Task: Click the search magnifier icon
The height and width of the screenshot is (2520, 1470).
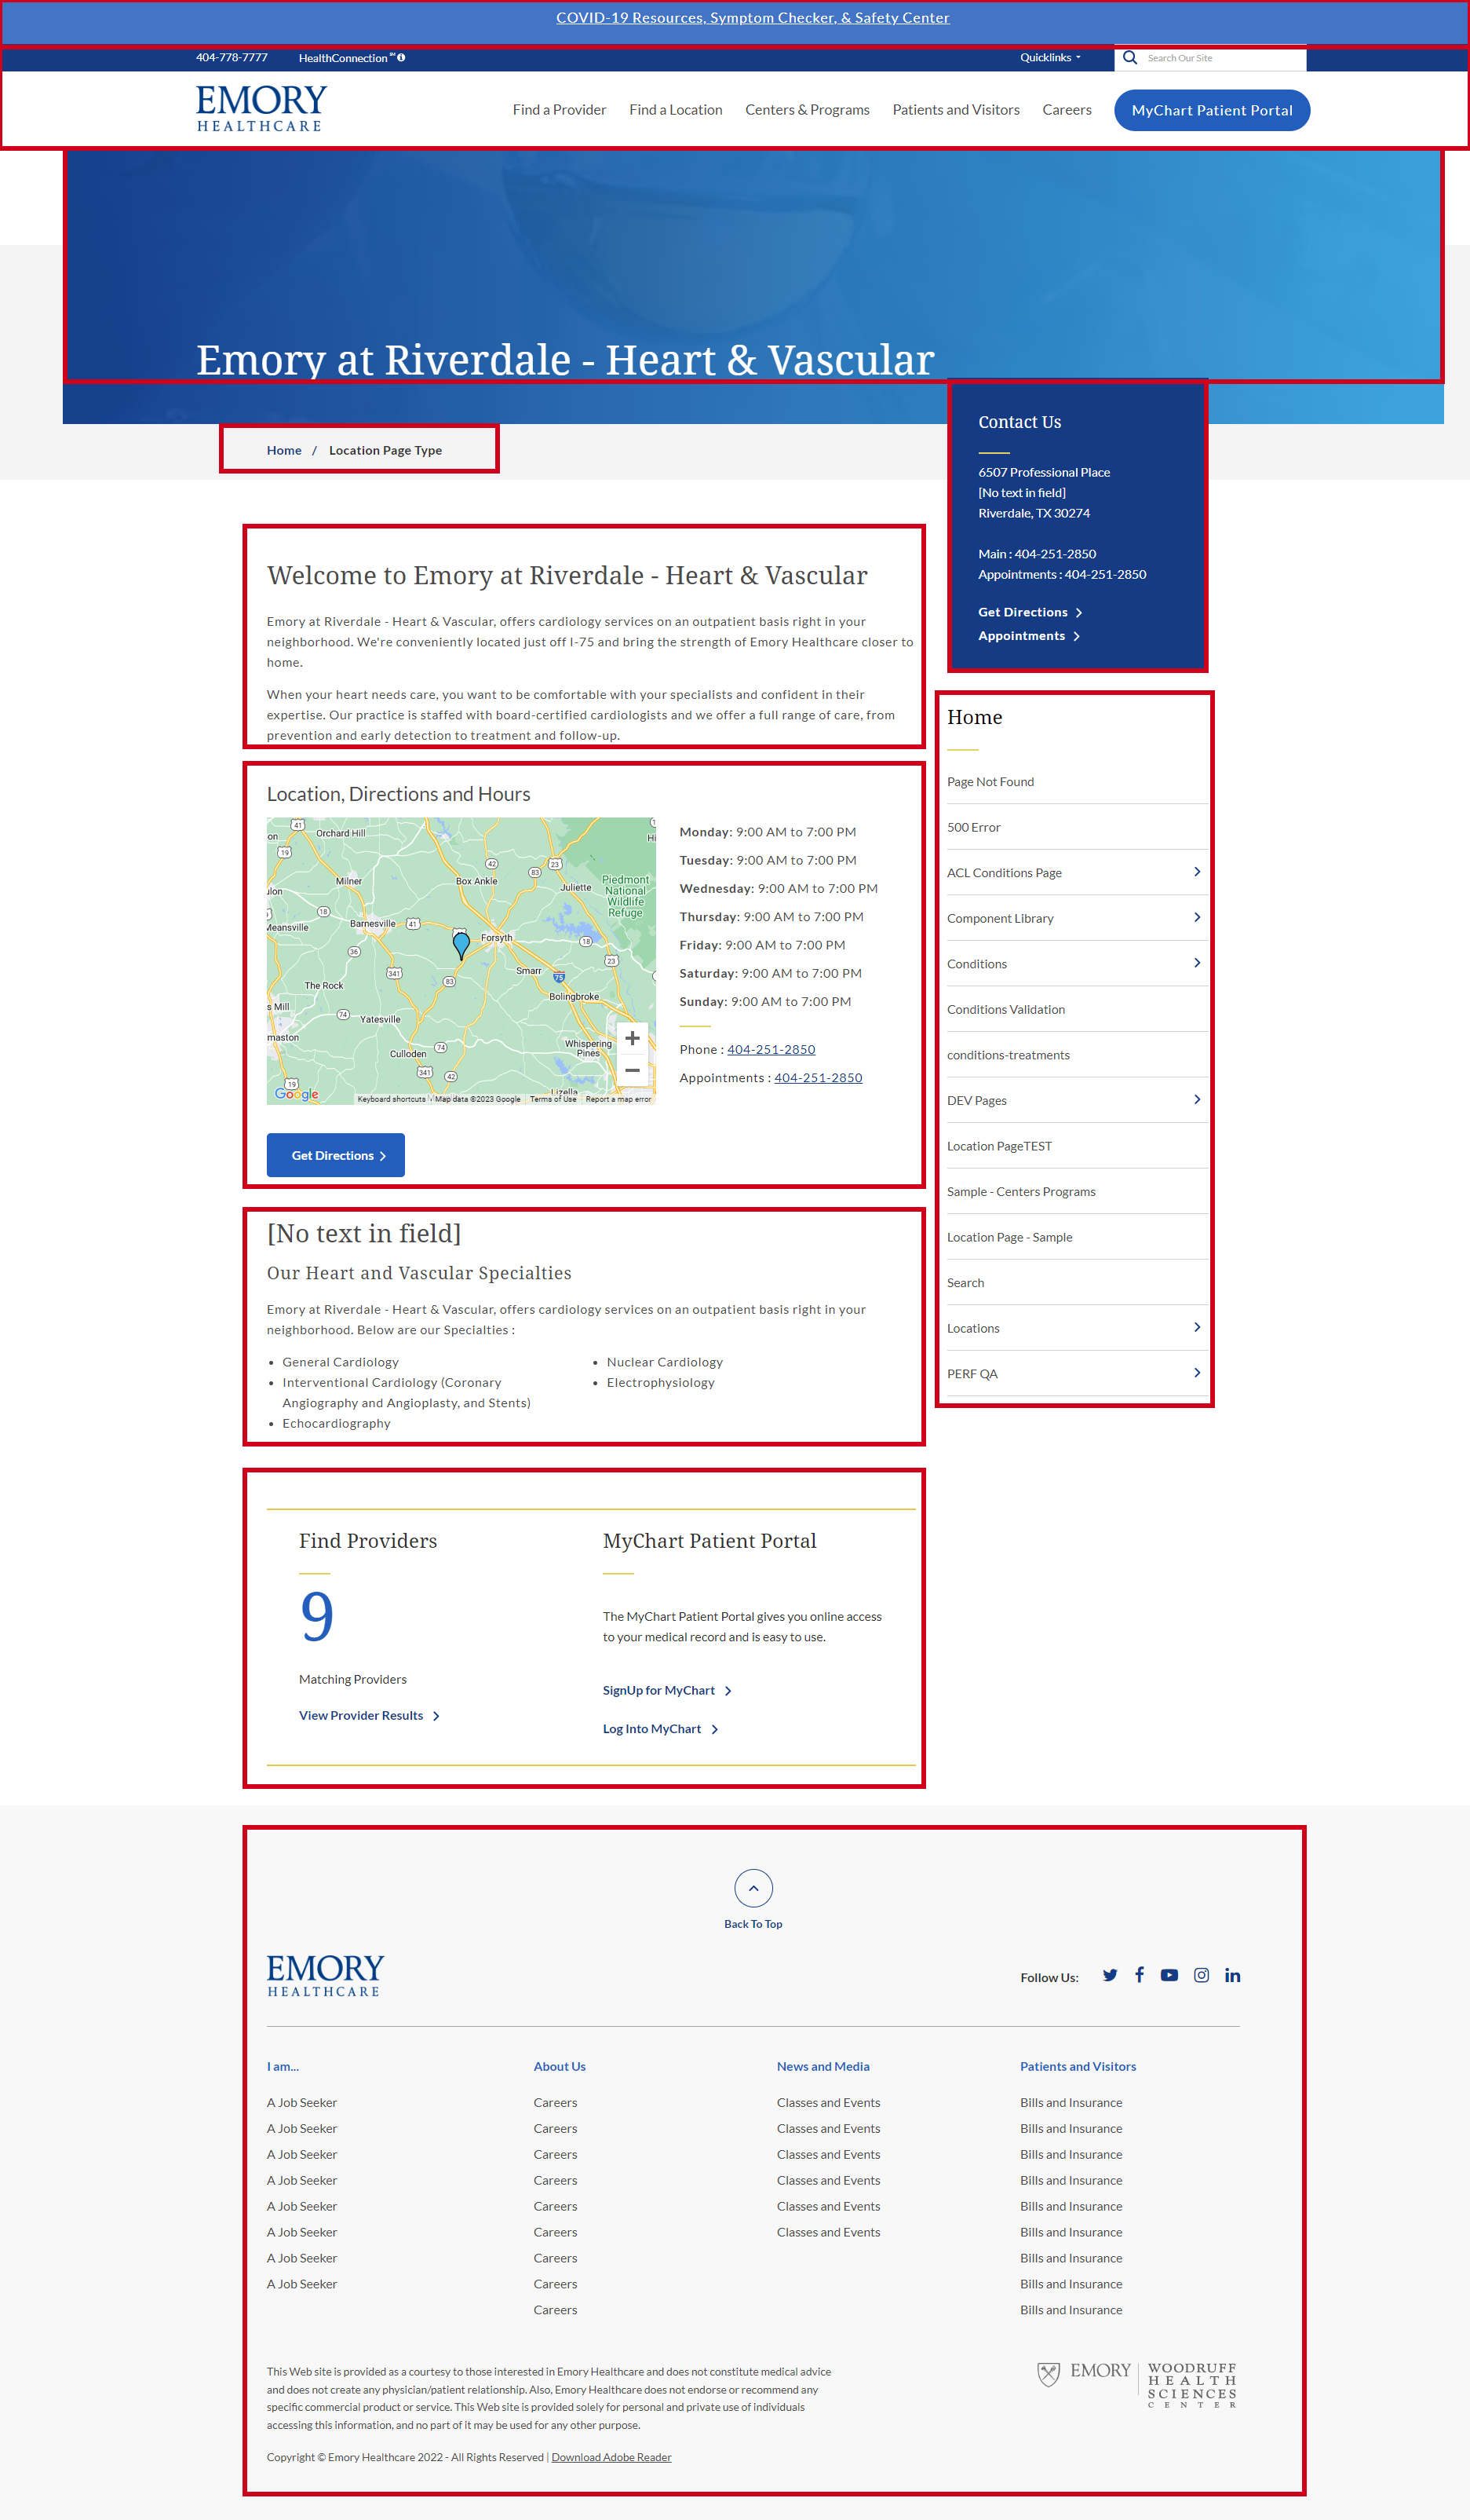Action: 1129,58
